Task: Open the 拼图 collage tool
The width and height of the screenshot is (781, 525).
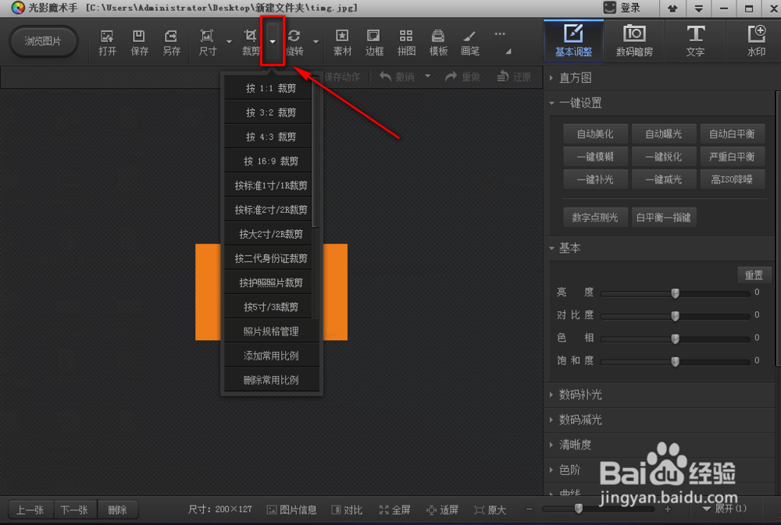Action: (406, 42)
